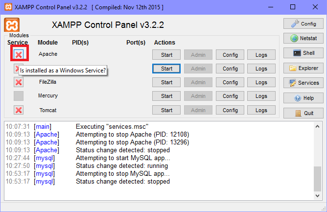Start the Apache module
327x212 pixels.
[166, 54]
